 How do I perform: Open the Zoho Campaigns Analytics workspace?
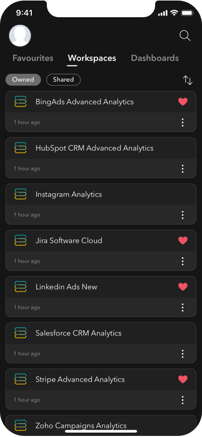(101, 426)
